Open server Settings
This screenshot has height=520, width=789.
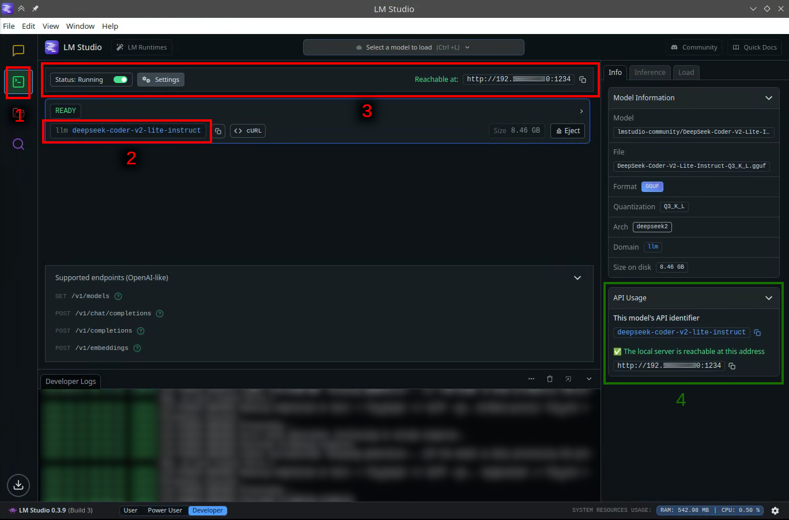pos(161,80)
